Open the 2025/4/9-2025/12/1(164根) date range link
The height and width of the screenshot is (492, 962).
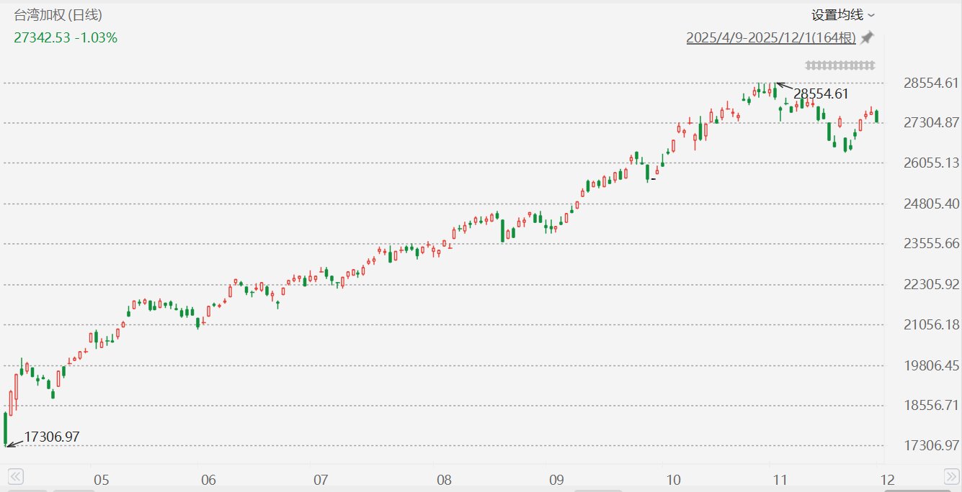pyautogui.click(x=771, y=38)
